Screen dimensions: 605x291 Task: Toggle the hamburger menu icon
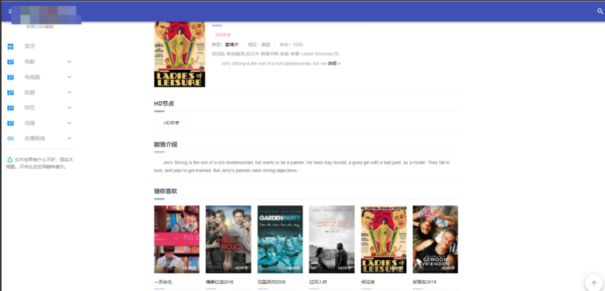[x=9, y=12]
